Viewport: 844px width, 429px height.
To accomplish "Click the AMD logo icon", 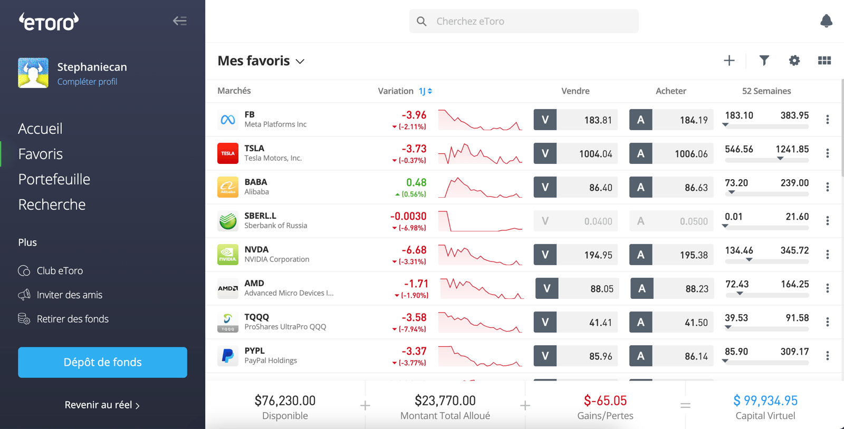I will (x=228, y=288).
